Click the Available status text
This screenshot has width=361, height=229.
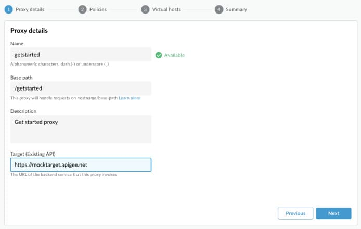click(x=174, y=55)
